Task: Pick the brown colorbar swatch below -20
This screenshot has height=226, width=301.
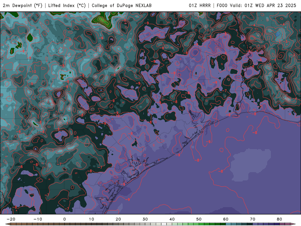Action: click(8, 224)
